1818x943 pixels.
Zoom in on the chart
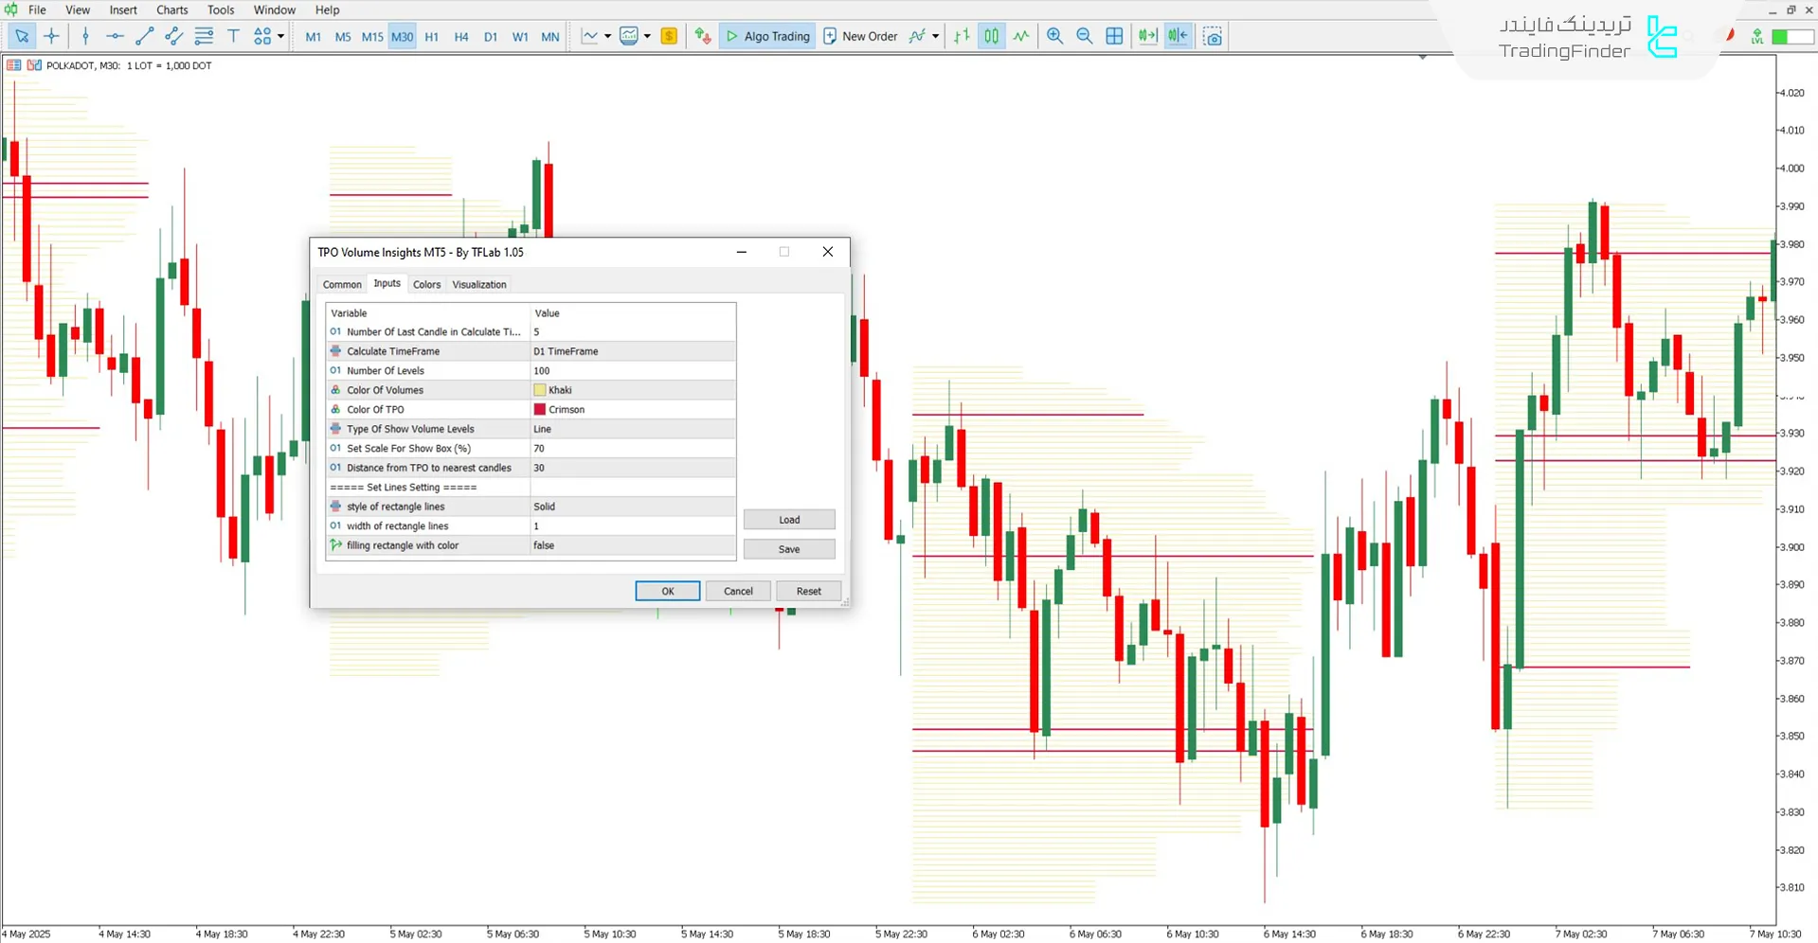(1054, 36)
